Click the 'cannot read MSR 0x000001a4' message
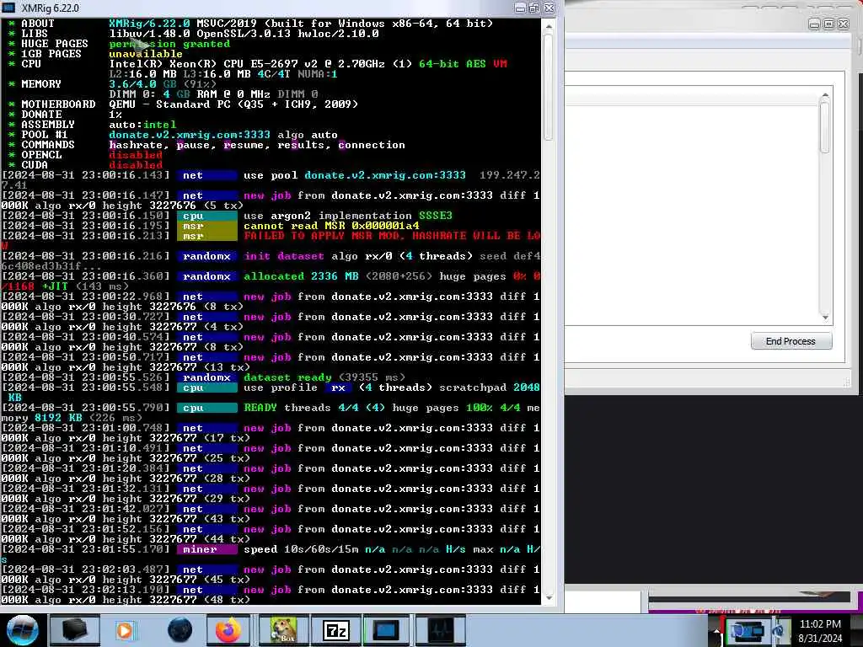 click(331, 226)
